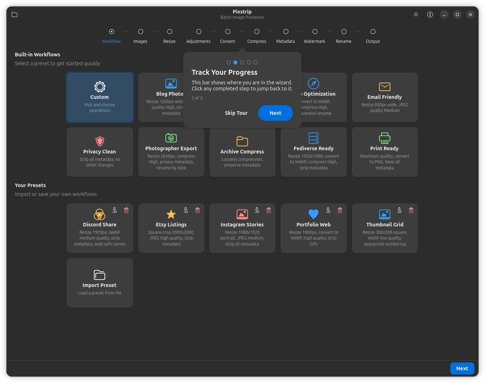The width and height of the screenshot is (485, 383).
Task: Advance the tour with Next
Action: 275,113
